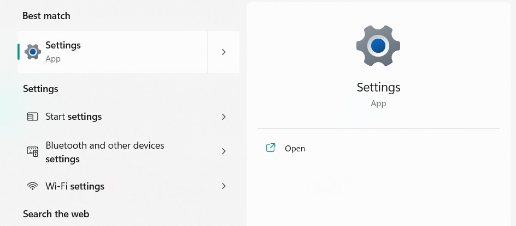Click the Open external-link icon

click(x=271, y=148)
